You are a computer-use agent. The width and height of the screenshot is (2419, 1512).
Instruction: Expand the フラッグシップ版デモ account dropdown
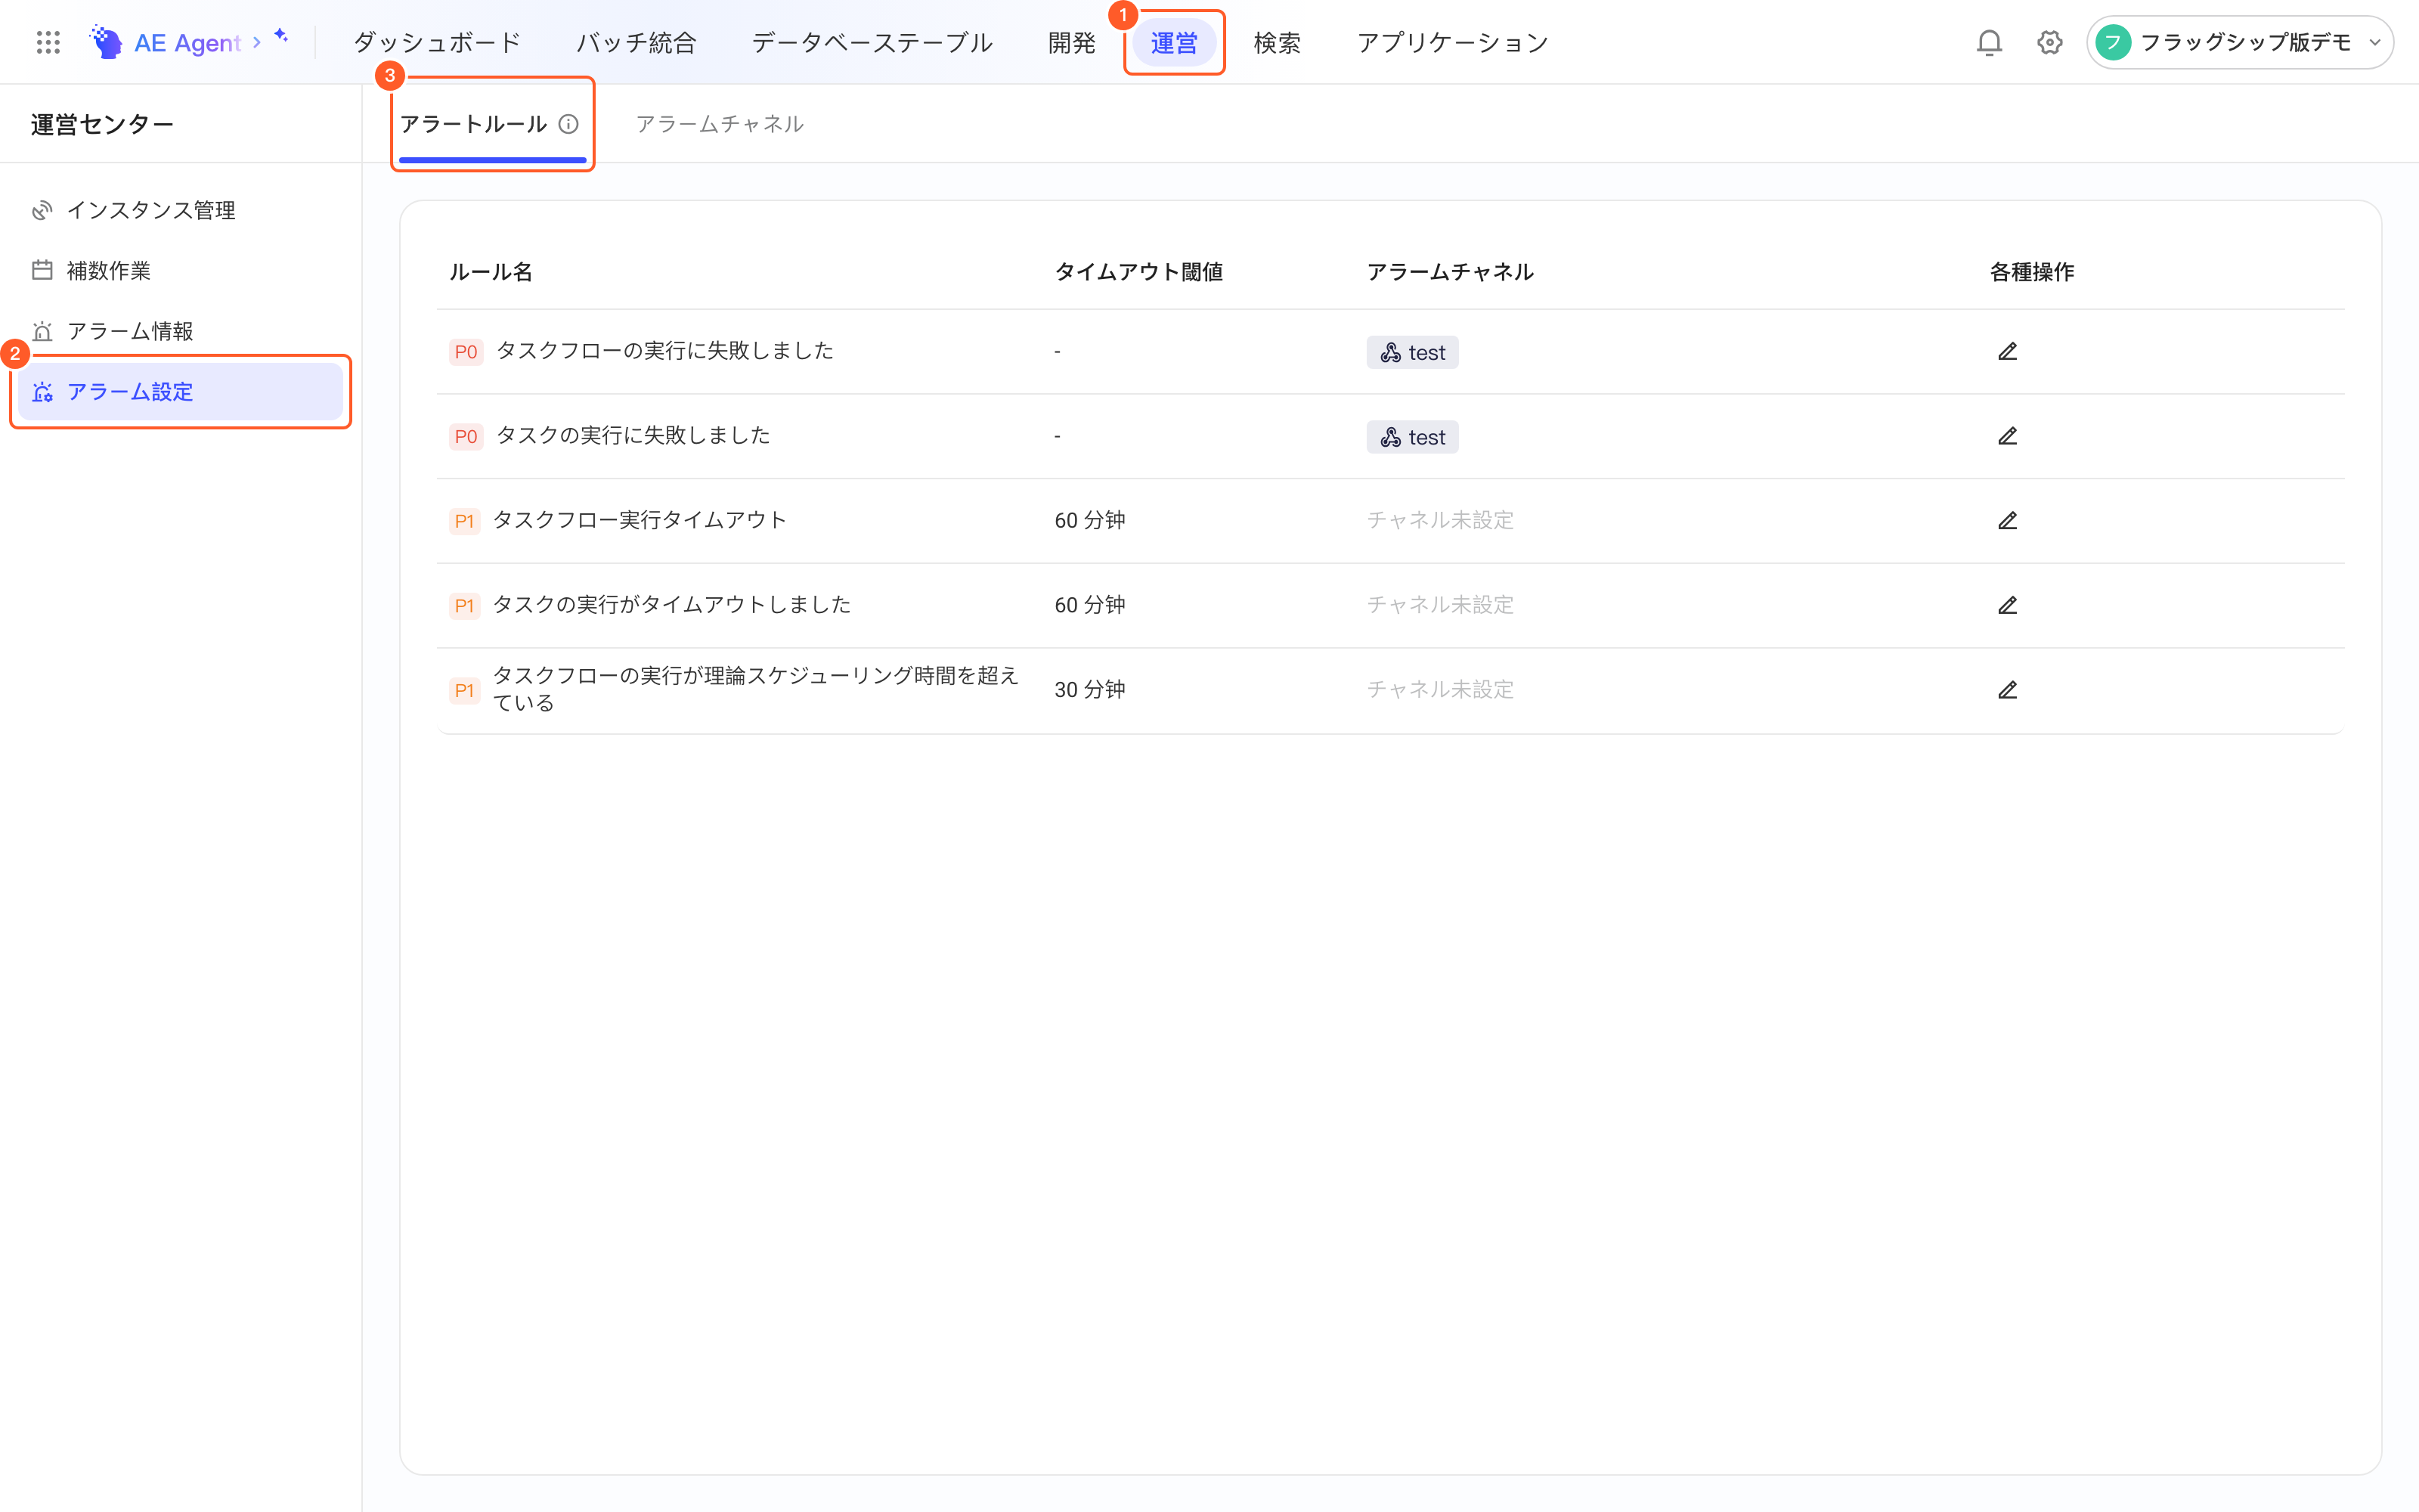point(2375,42)
